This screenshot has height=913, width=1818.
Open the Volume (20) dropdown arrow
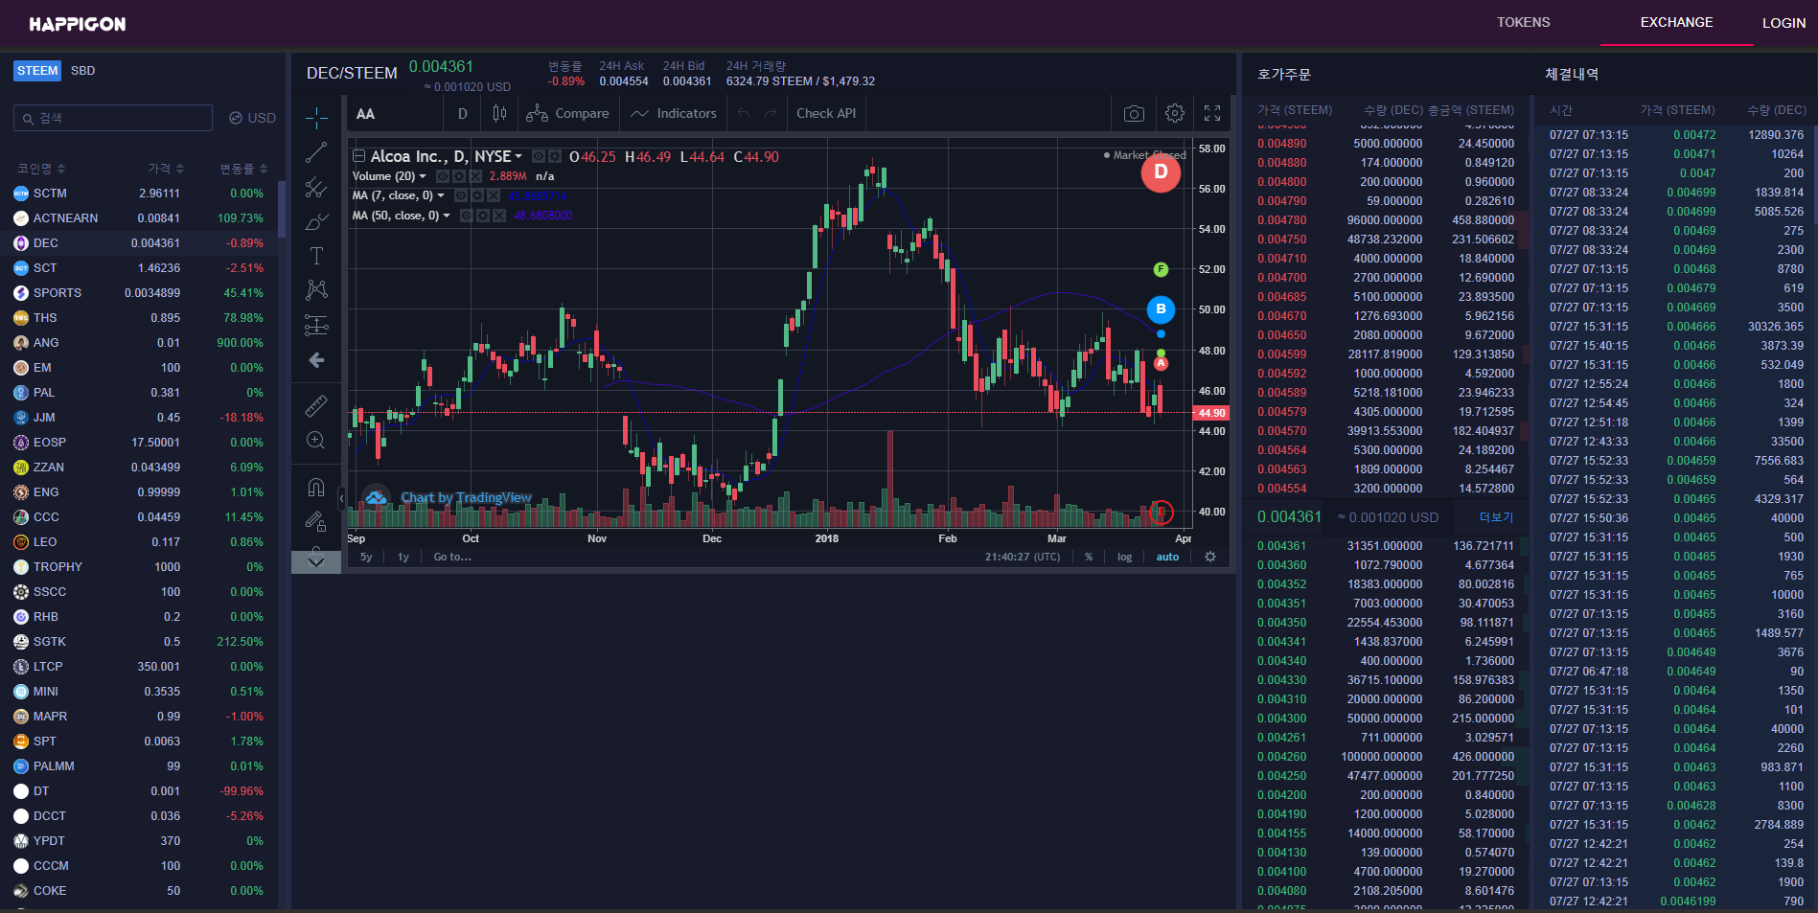point(423,176)
